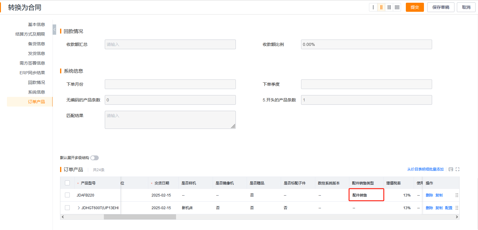478x230 pixels.
Task: Expand the JDHGT600T(UP13EHI row chevron
Action: point(79,208)
